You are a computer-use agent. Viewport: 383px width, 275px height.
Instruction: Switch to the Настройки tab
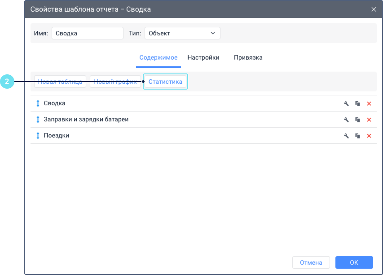click(x=203, y=58)
